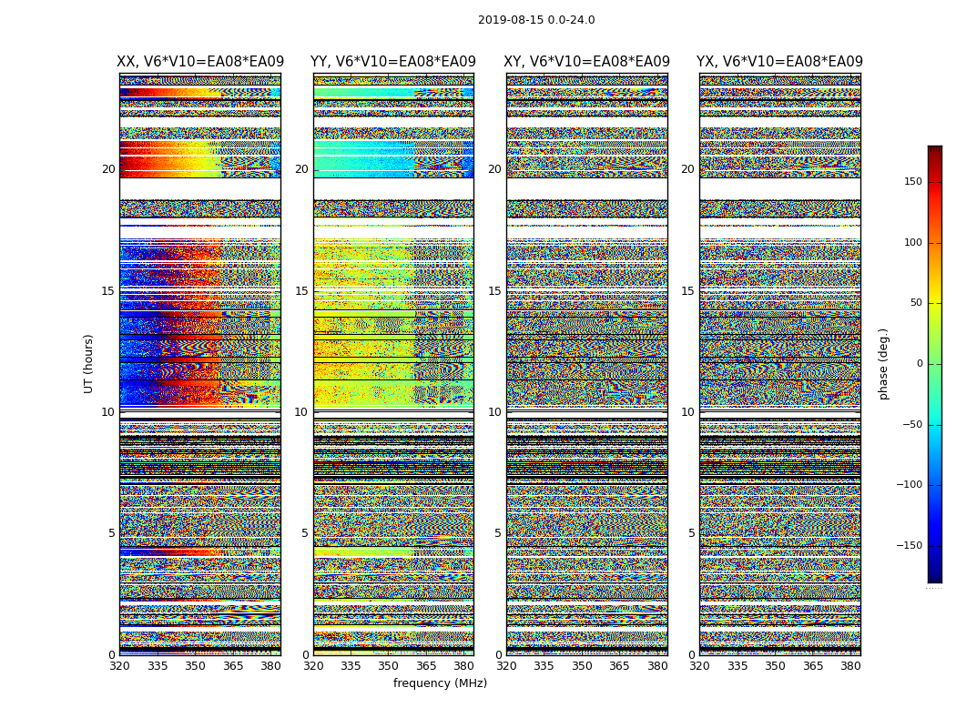Viewport: 956px width, 728px height.
Task: Click inside the XY phase waterfall plot
Action: pyautogui.click(x=586, y=364)
